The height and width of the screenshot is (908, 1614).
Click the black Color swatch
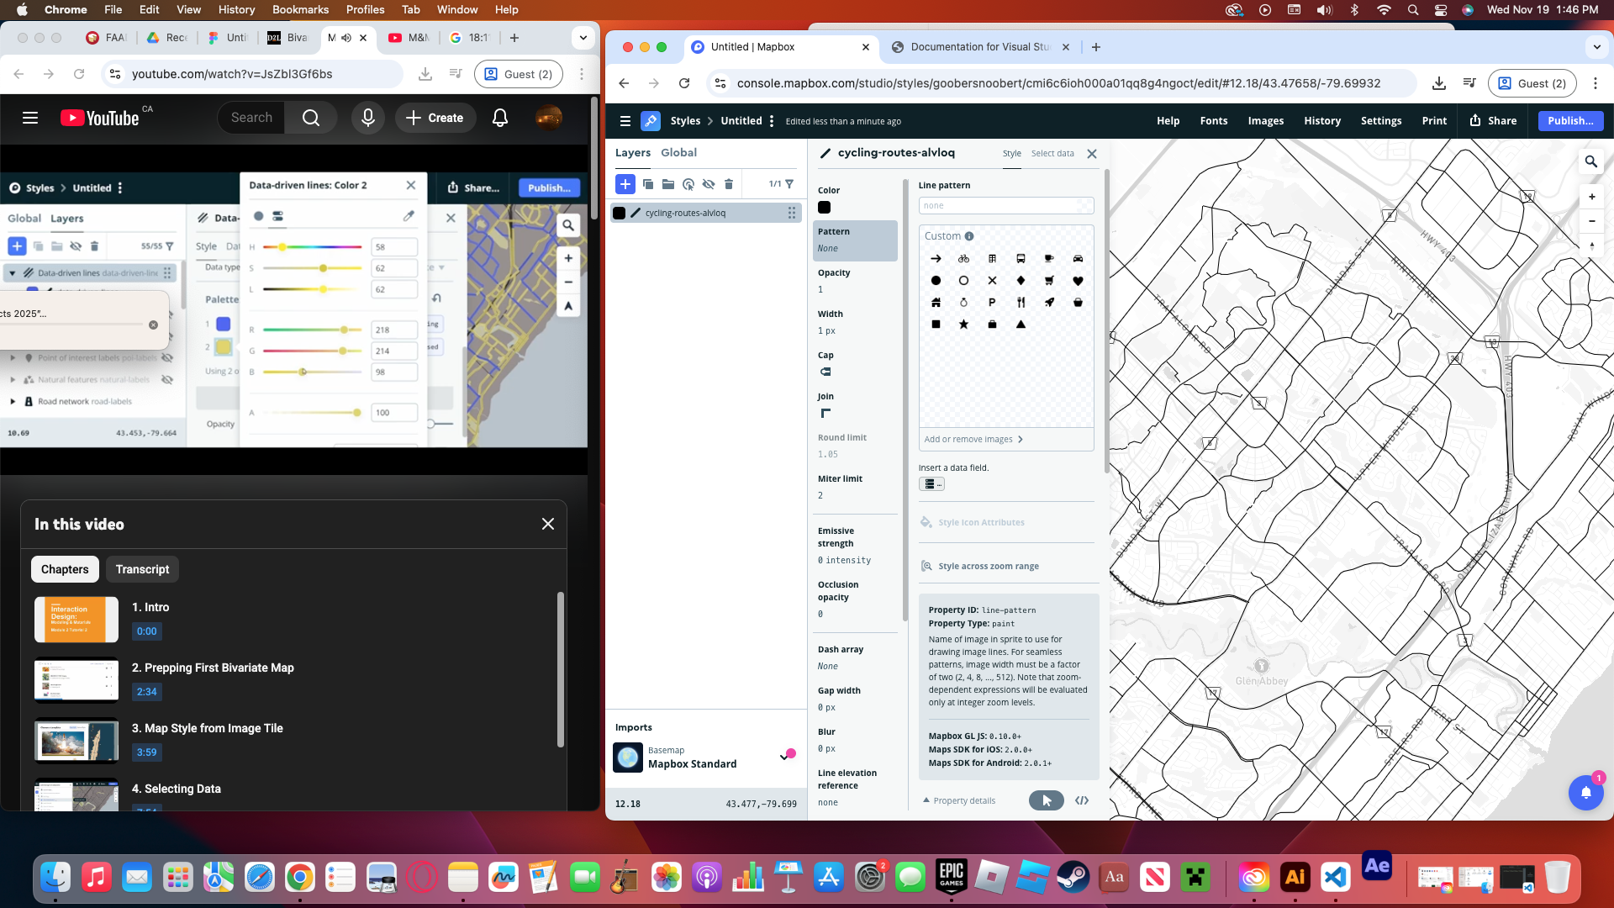824,208
